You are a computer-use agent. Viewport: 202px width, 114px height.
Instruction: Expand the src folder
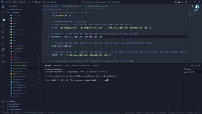click(14, 37)
